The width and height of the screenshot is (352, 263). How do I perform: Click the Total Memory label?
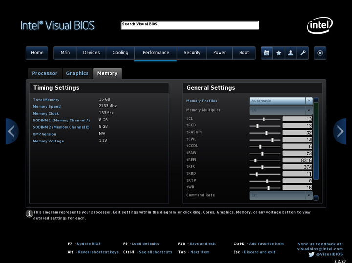click(x=46, y=100)
